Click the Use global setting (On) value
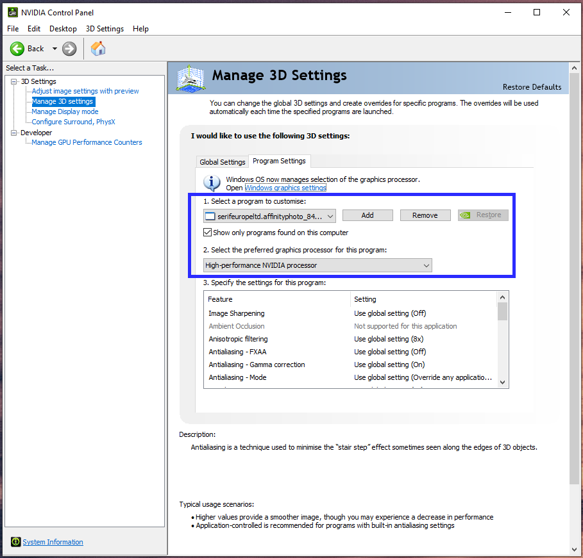The image size is (583, 558). 389,365
